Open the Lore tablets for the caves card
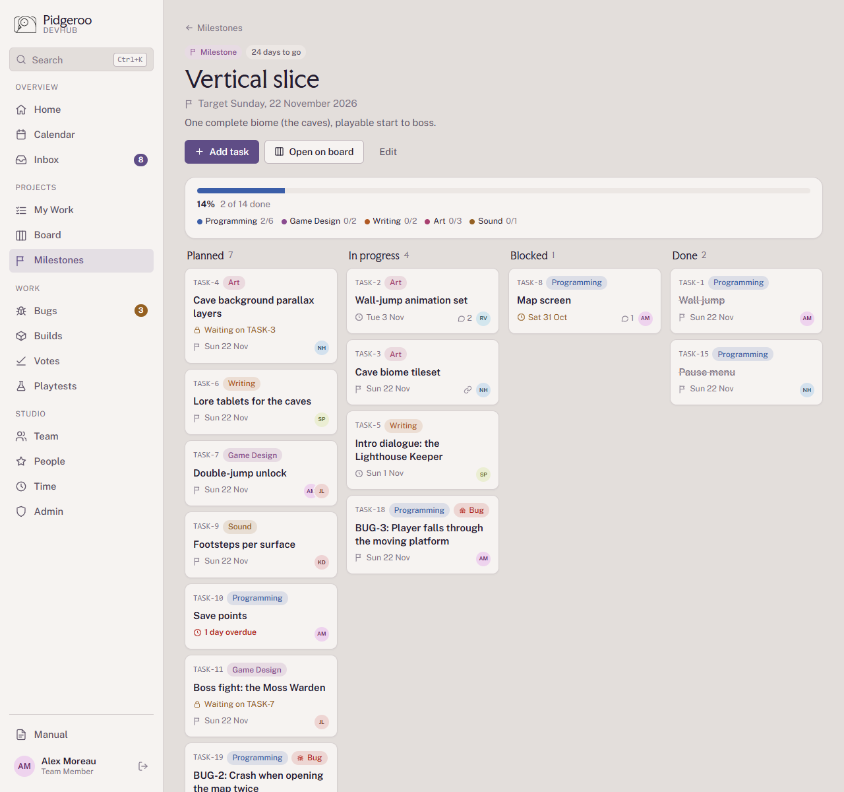 (261, 402)
